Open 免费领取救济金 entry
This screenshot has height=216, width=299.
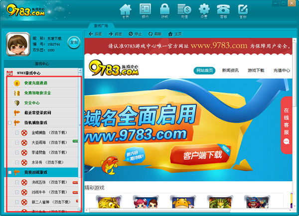click(37, 93)
